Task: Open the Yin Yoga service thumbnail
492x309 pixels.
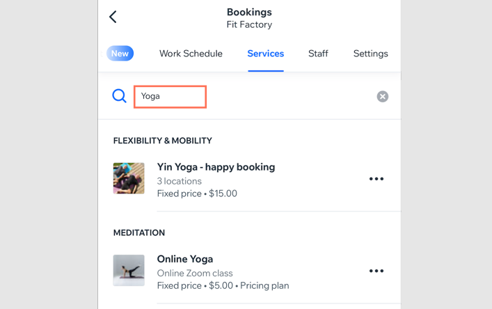Action: [129, 178]
